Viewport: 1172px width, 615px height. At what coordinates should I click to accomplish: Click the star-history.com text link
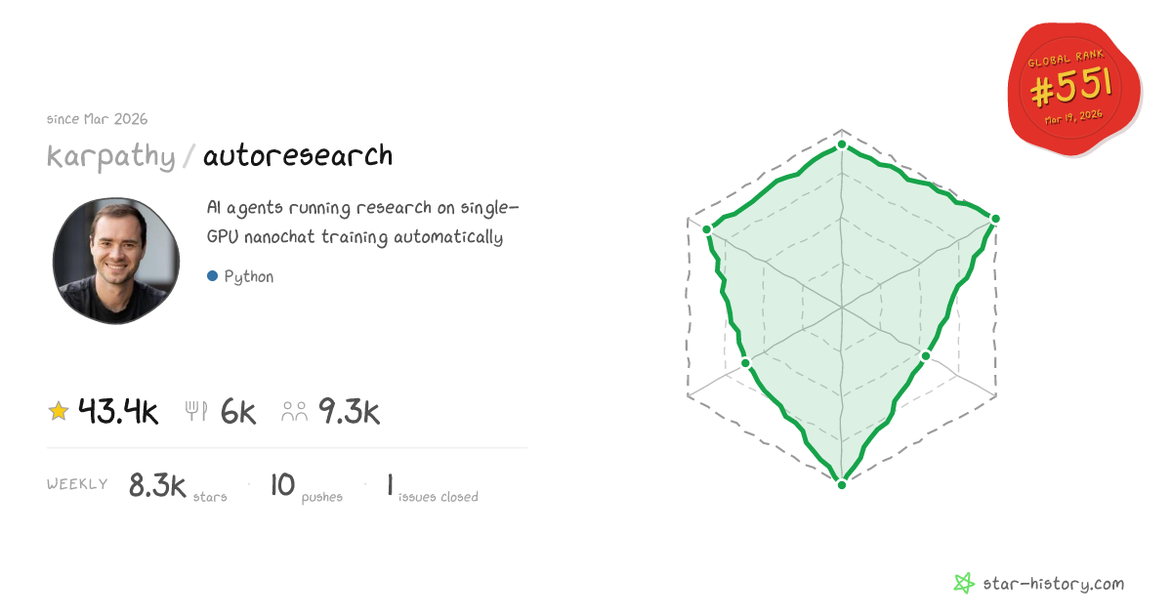click(1053, 584)
